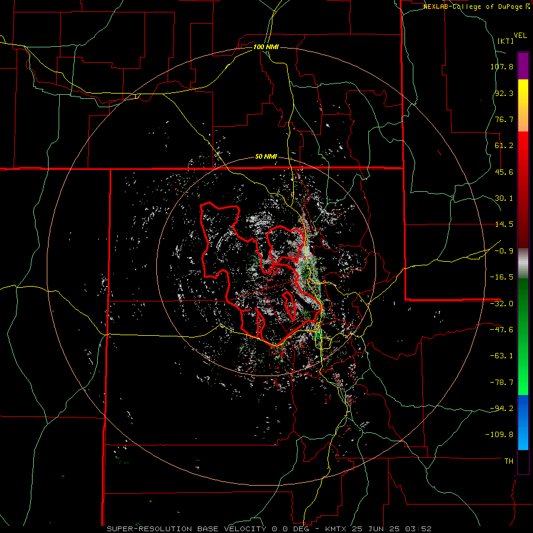Click the TH legend label
The image size is (533, 533).
[x=509, y=461]
